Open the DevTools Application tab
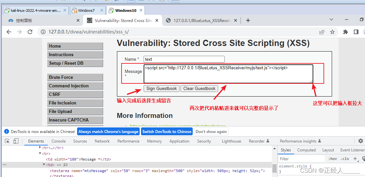Viewport: 365px width, 177px height. [x=179, y=141]
